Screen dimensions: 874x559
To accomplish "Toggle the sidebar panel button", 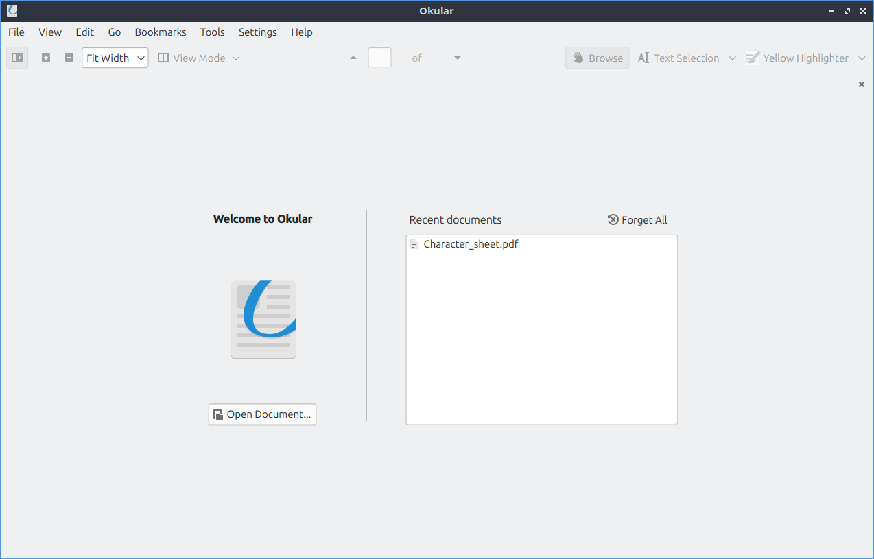I will (x=17, y=58).
